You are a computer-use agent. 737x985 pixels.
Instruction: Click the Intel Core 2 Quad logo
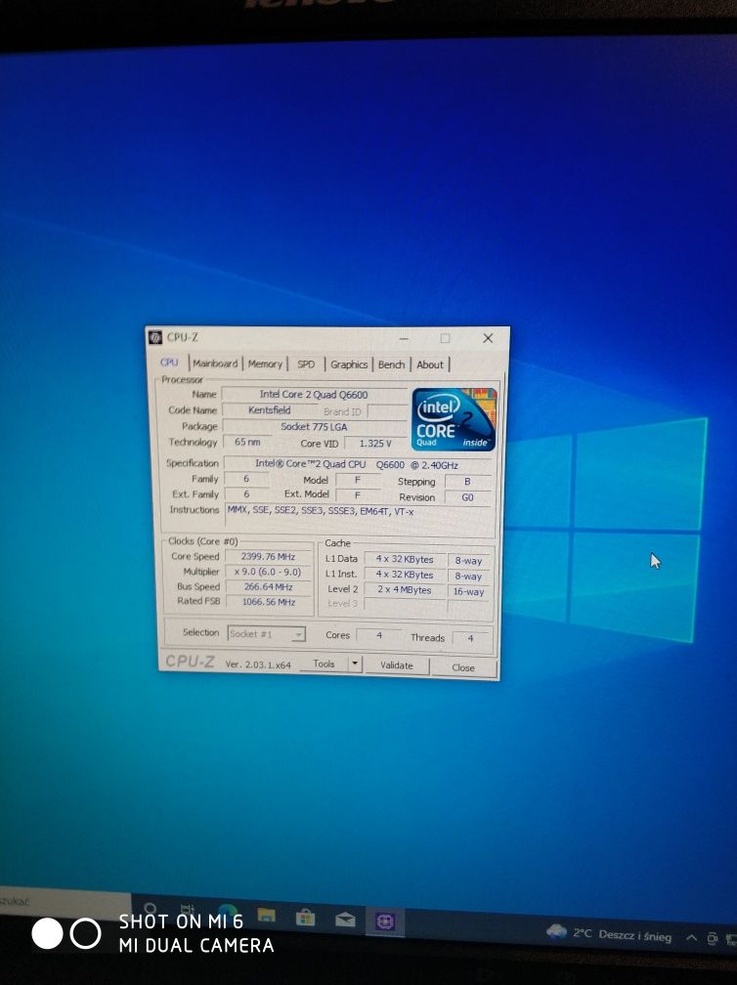[454, 419]
